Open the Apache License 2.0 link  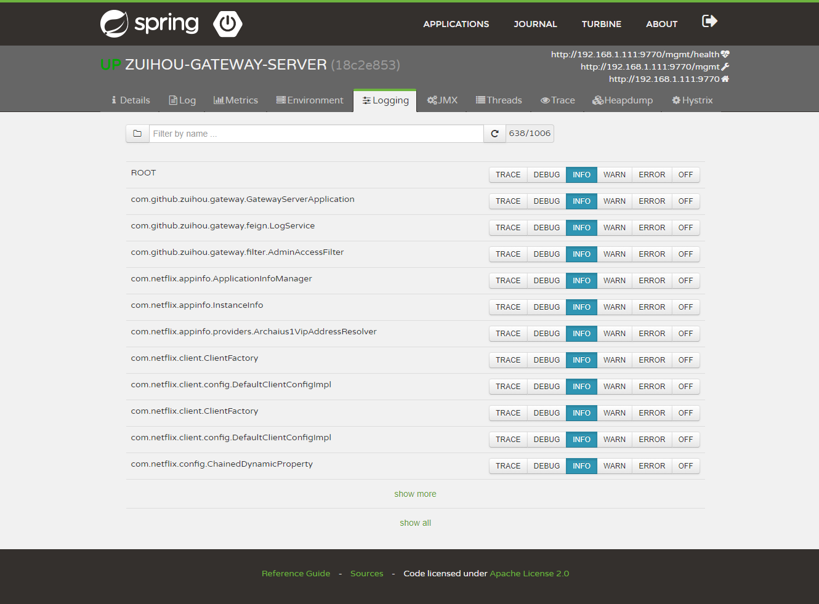(x=530, y=573)
